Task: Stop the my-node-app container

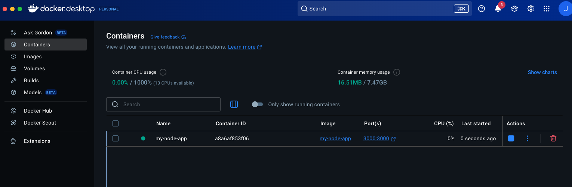Action: pos(511,138)
